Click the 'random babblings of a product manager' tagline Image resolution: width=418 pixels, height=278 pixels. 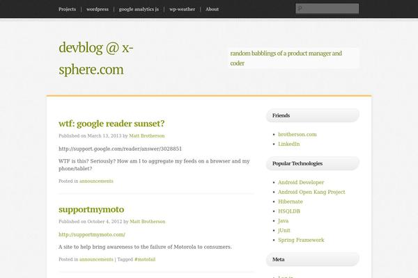(x=286, y=58)
